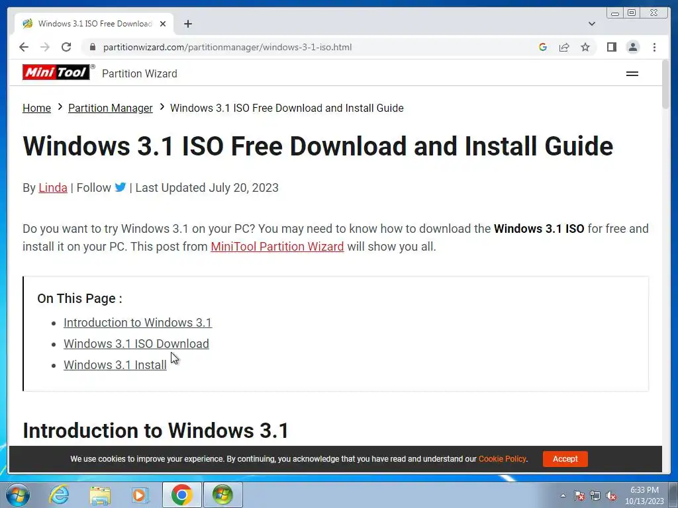Click the Partition Wizard header text
Screen dimensions: 678x508
pos(140,74)
